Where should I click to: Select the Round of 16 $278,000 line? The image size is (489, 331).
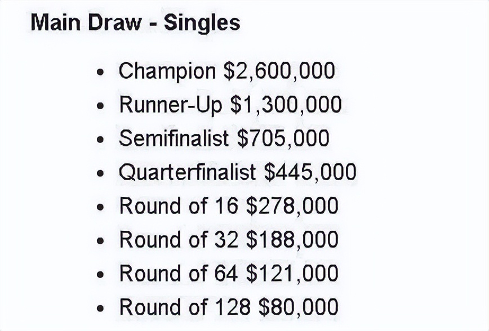229,206
